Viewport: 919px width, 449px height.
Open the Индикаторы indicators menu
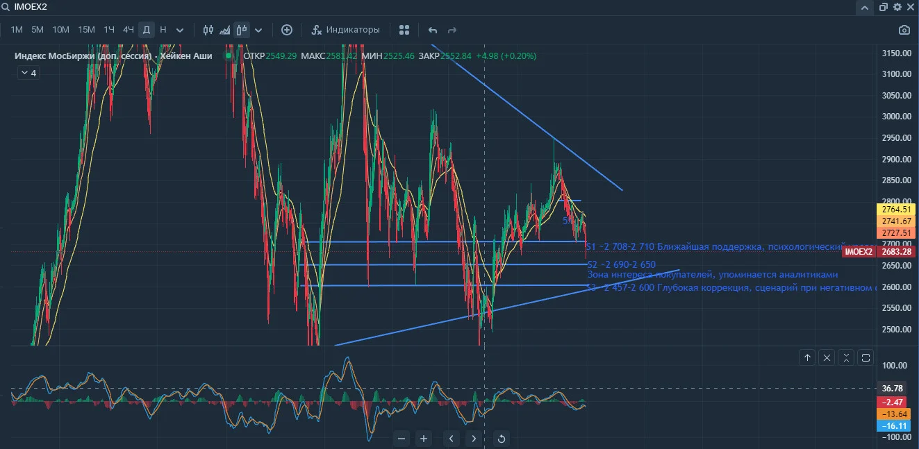coord(346,30)
